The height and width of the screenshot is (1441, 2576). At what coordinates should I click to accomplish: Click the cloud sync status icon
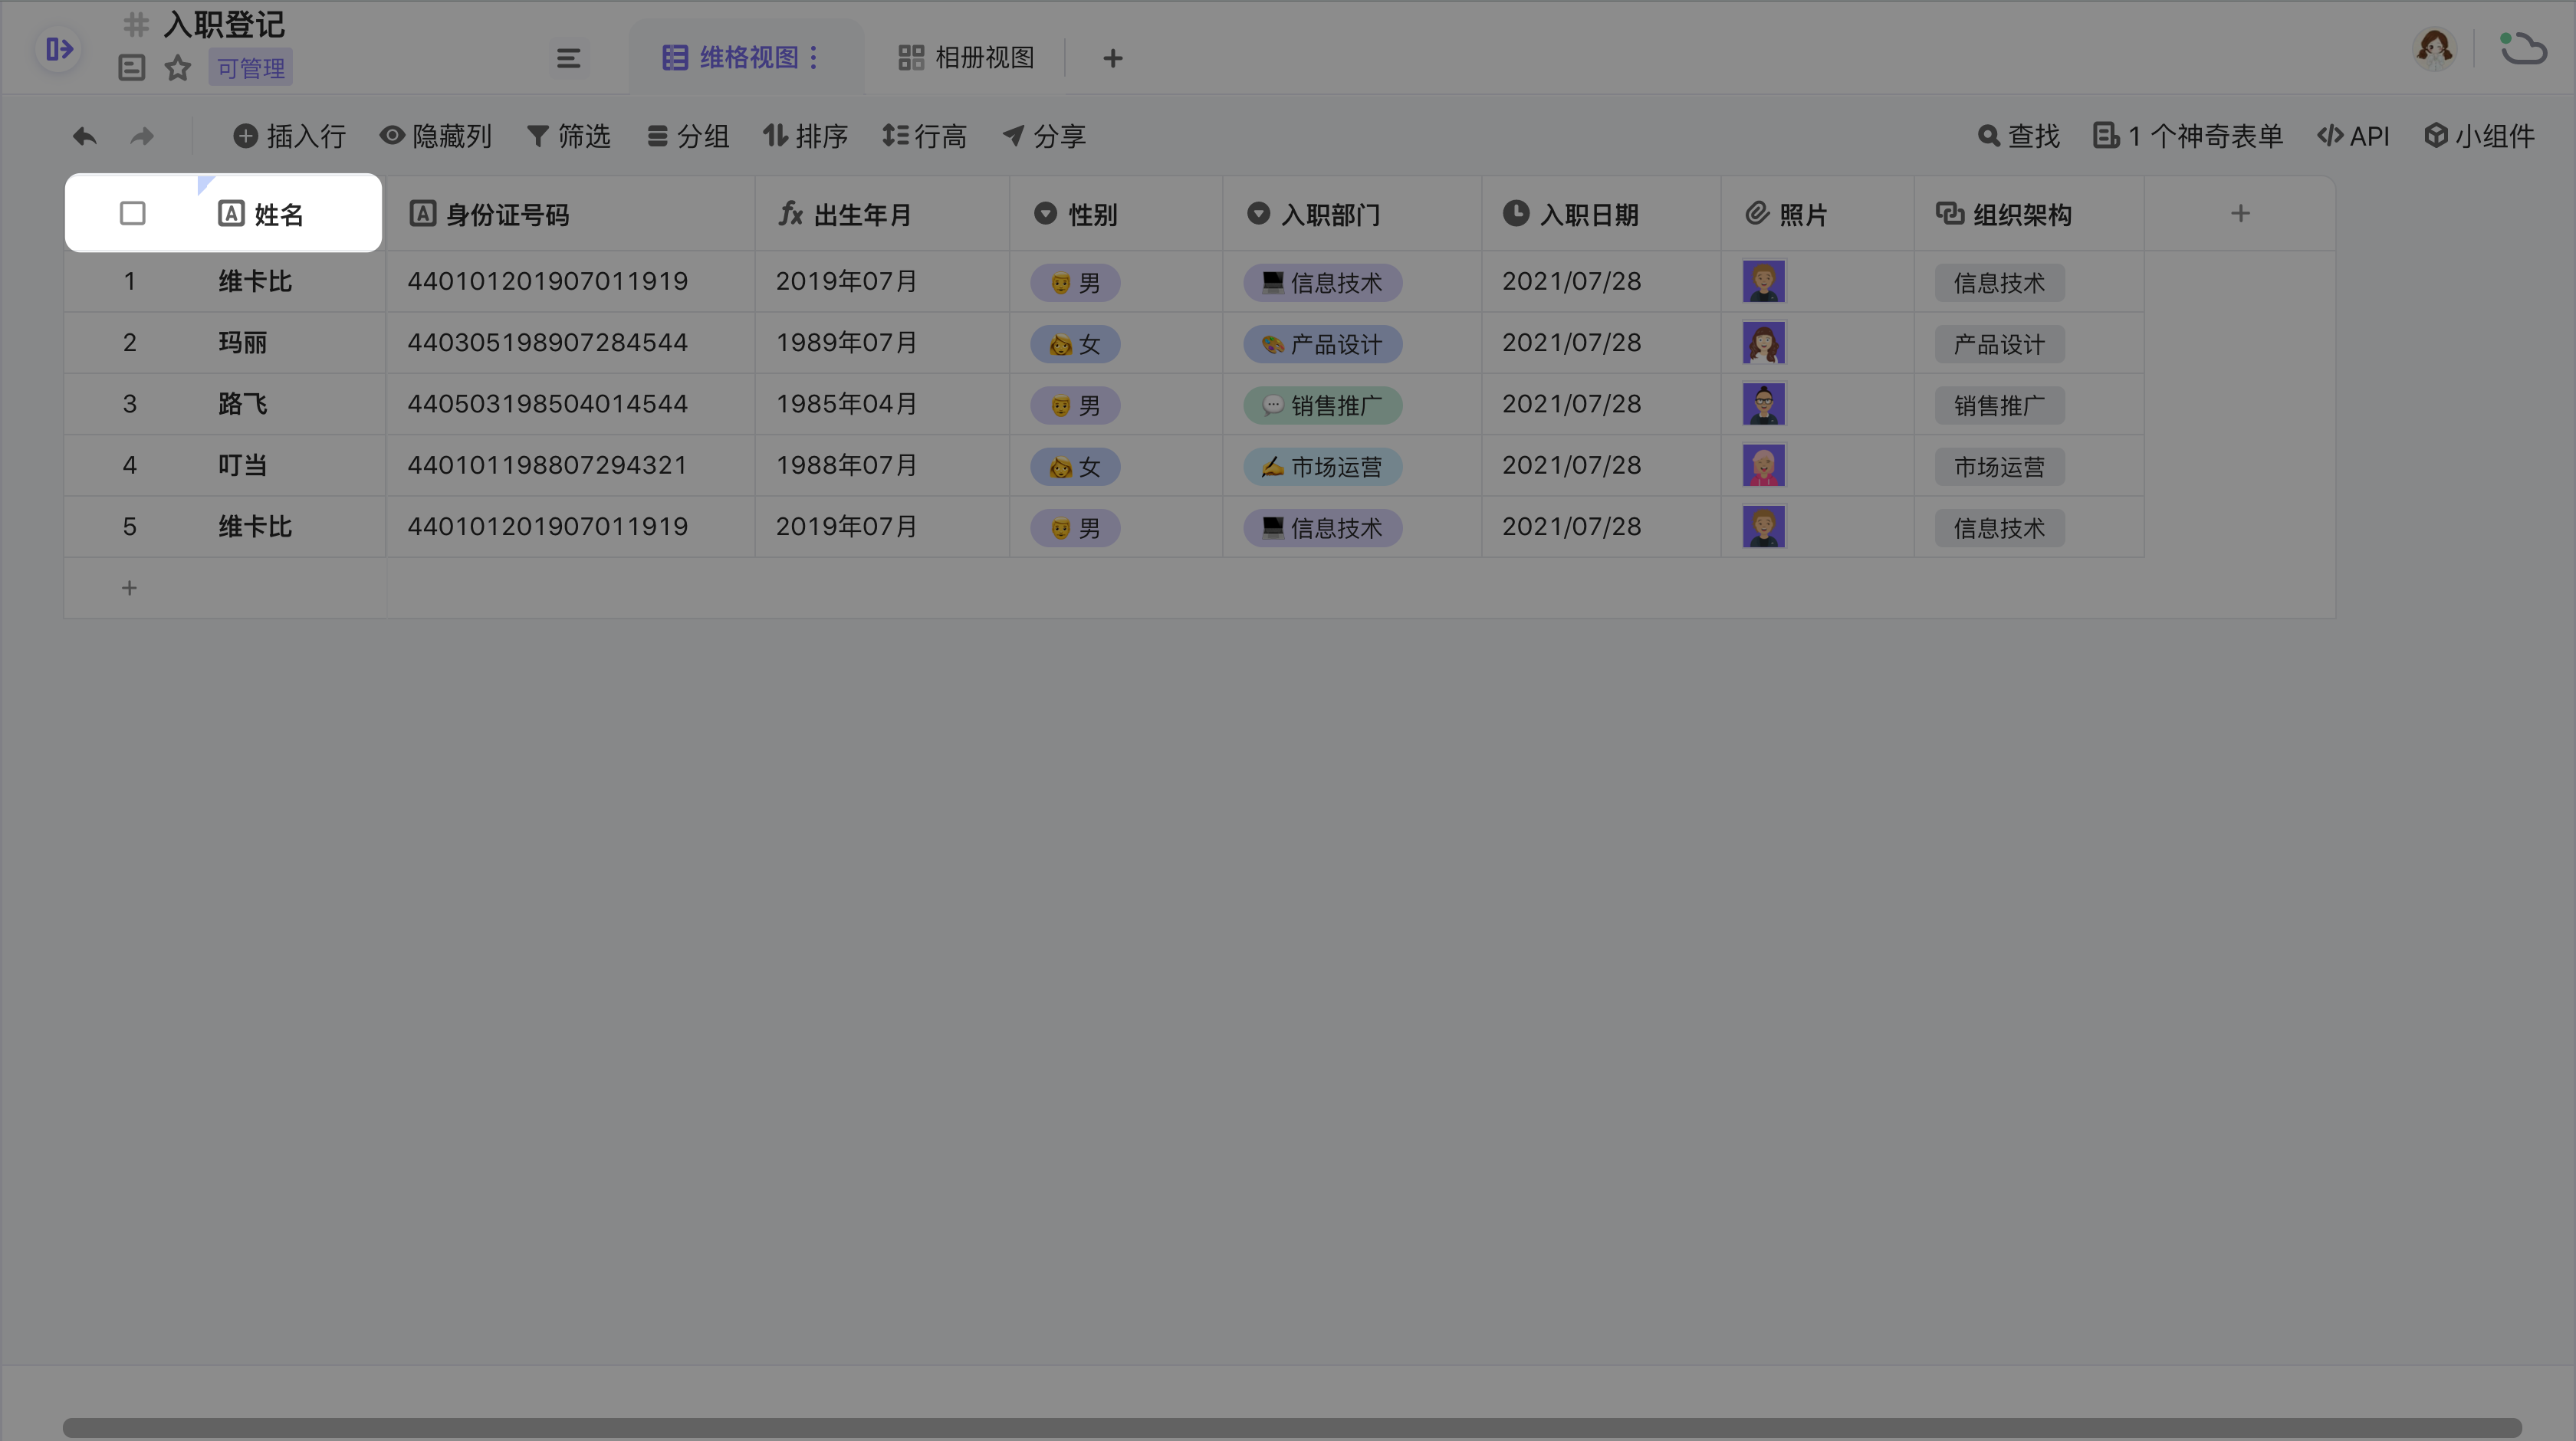coord(2523,48)
